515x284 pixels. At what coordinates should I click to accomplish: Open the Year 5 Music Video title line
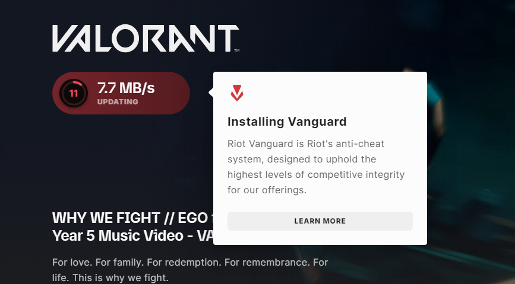(132, 236)
